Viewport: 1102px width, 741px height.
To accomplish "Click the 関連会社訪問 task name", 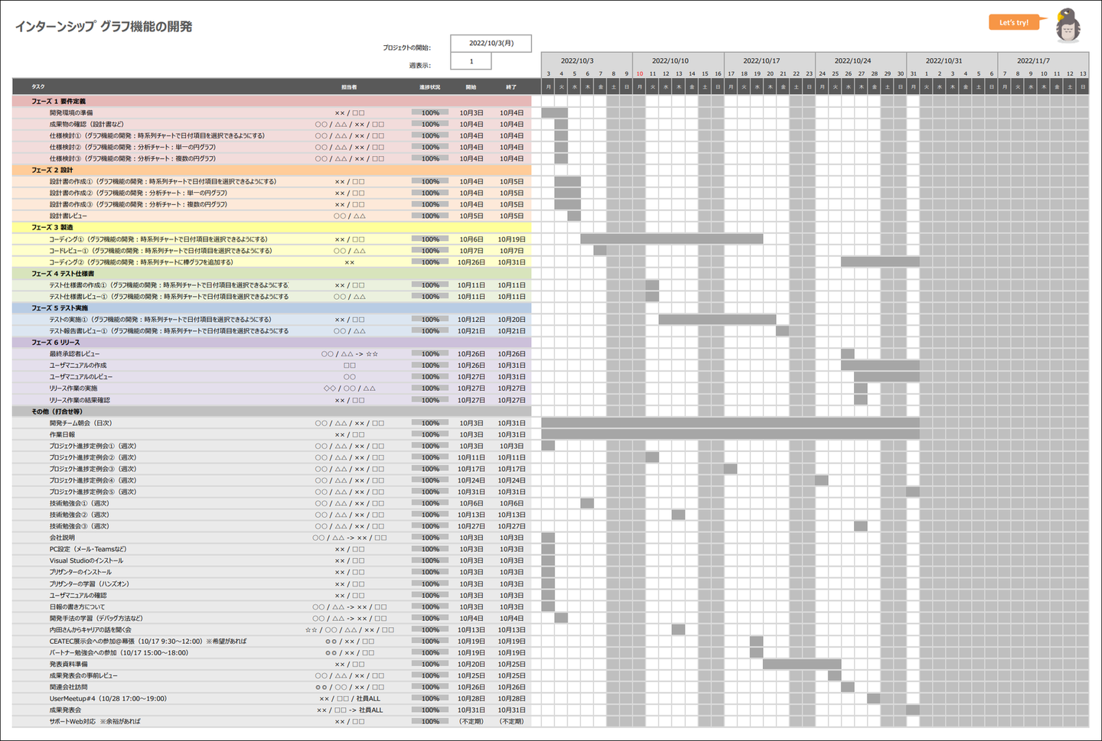I will click(x=68, y=687).
